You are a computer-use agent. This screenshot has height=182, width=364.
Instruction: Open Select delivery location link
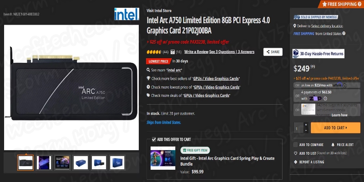click(x=327, y=26)
